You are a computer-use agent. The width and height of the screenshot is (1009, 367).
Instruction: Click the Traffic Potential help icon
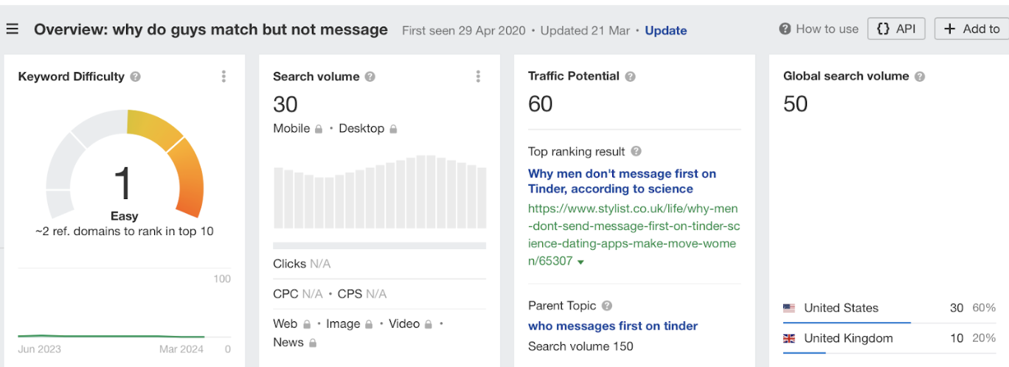(630, 77)
